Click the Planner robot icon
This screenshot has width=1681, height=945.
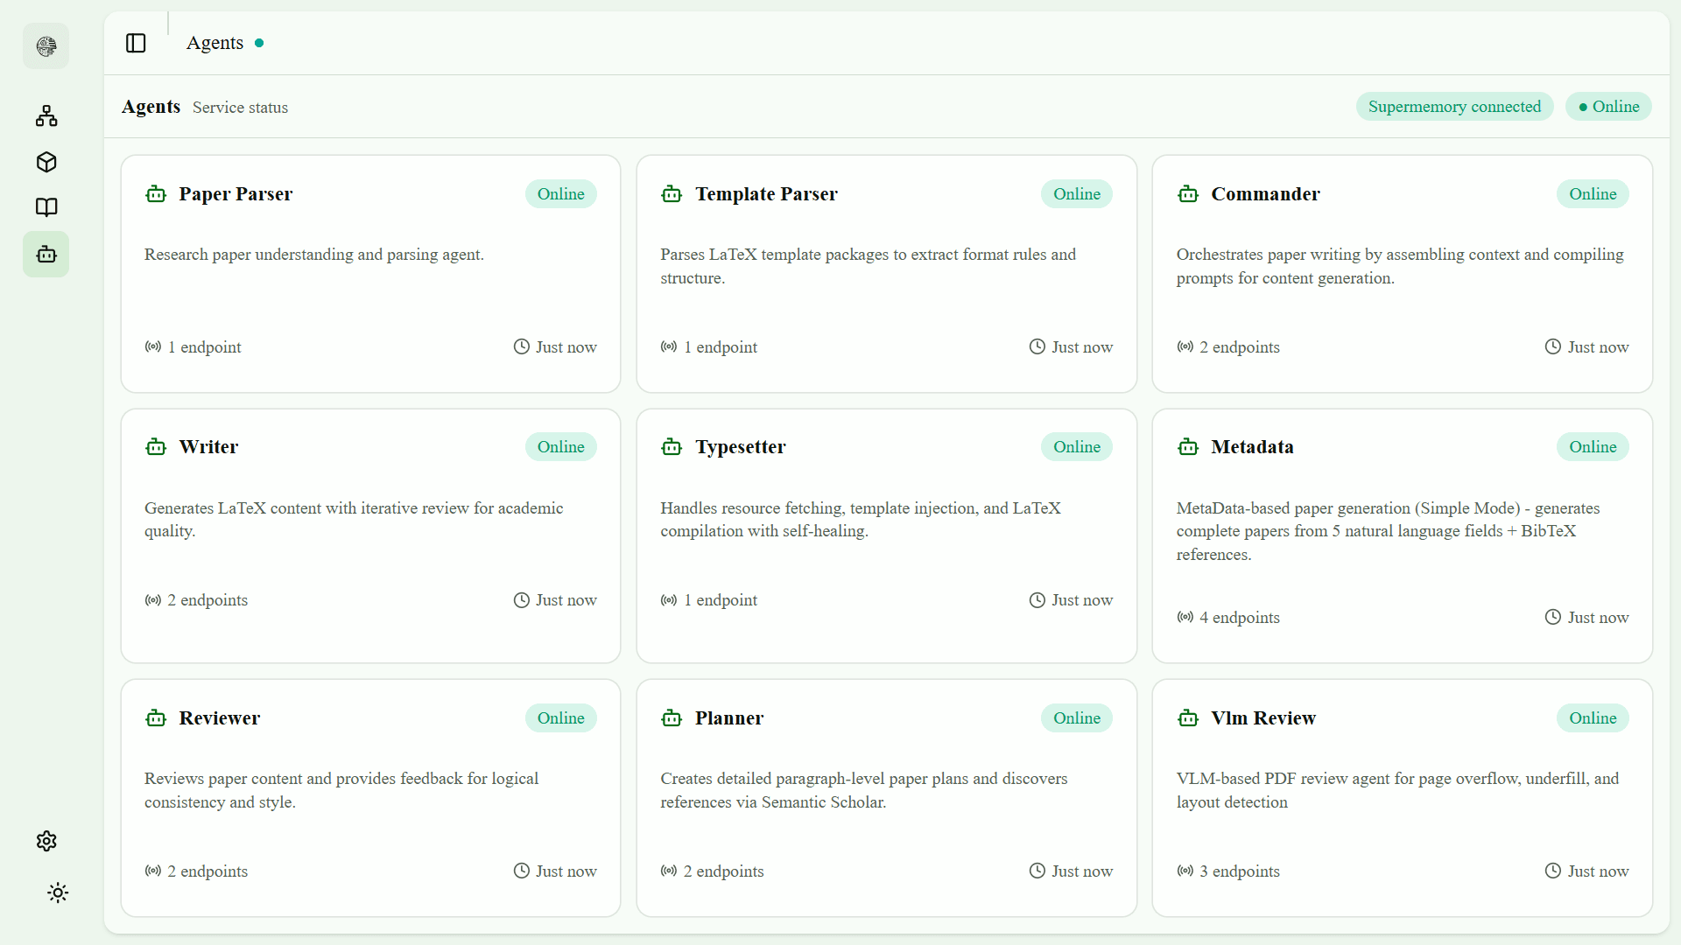tap(672, 718)
